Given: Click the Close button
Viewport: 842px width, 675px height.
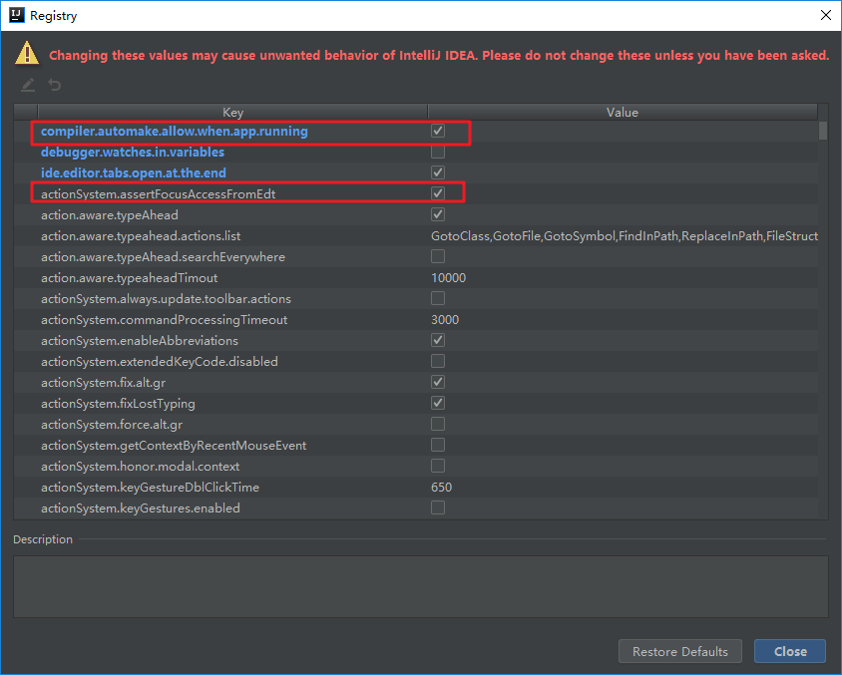Looking at the screenshot, I should (790, 651).
